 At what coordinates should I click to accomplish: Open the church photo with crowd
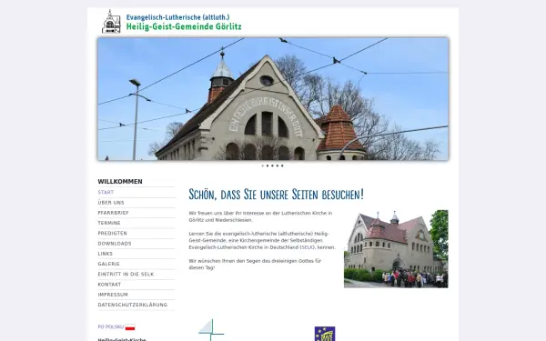396,249
